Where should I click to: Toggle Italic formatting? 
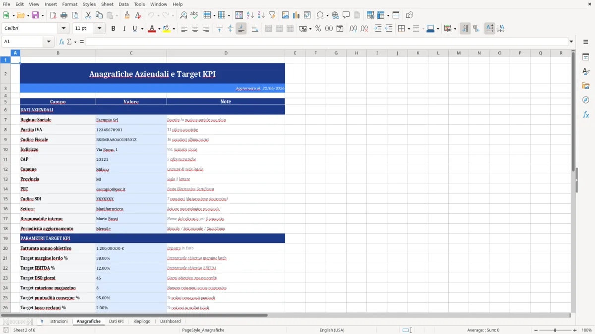click(x=124, y=29)
